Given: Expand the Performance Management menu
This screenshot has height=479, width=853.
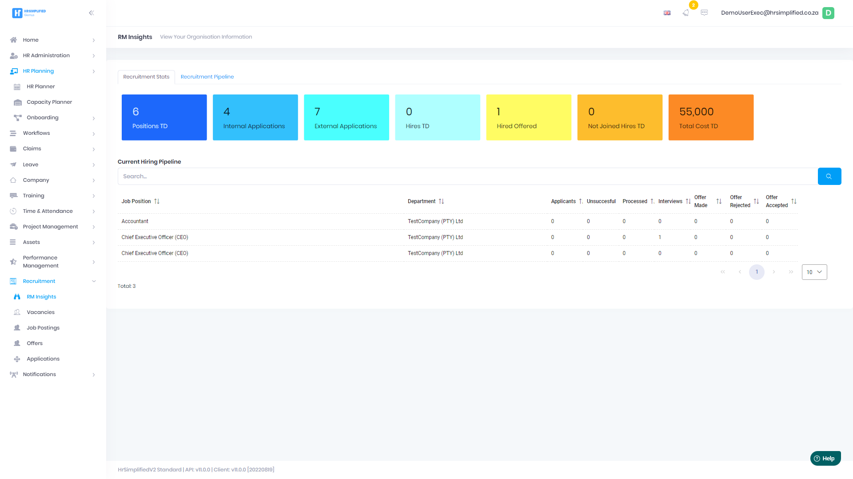Looking at the screenshot, I should pos(94,262).
